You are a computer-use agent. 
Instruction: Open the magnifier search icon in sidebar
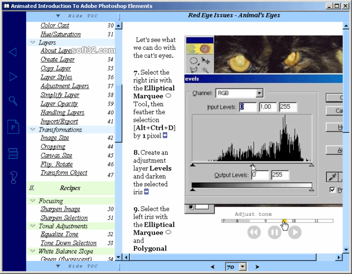(x=13, y=101)
